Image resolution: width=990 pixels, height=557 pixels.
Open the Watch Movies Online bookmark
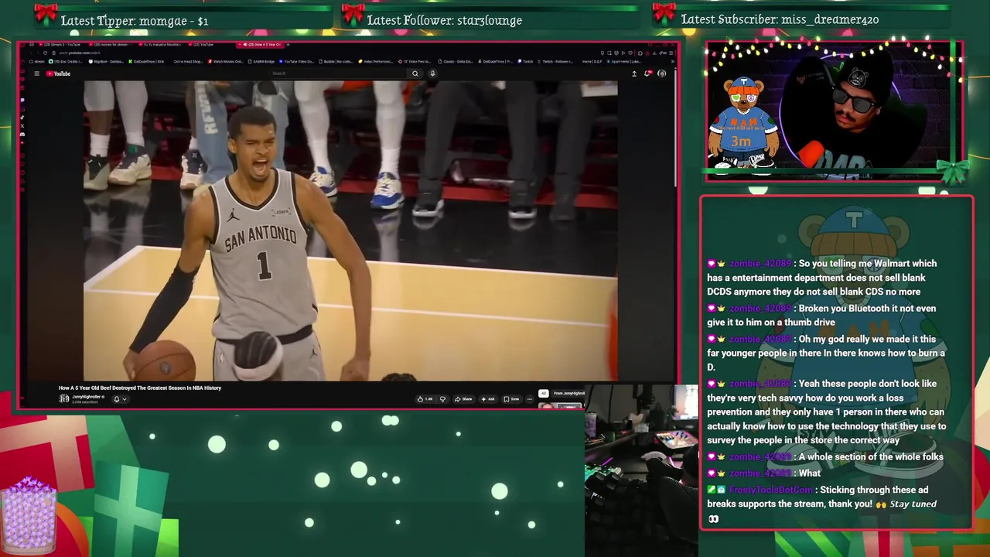(225, 61)
